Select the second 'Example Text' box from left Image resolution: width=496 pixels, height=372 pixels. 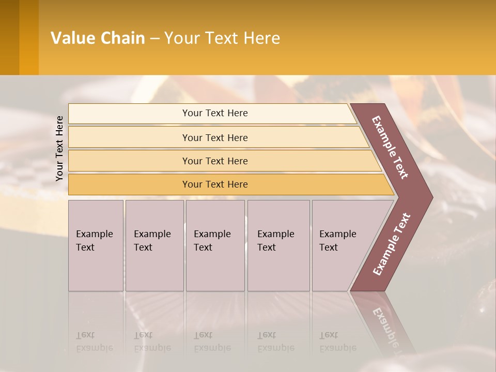point(154,245)
